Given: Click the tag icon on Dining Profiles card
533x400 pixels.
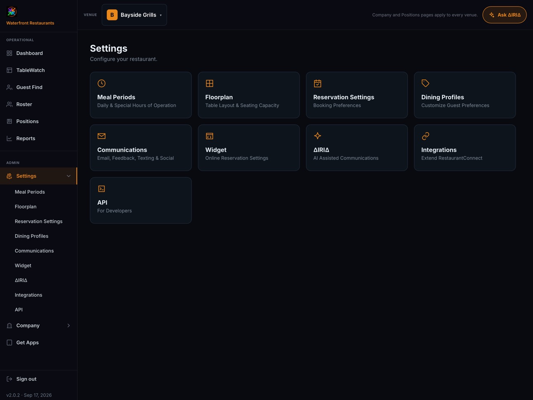Looking at the screenshot, I should [426, 83].
